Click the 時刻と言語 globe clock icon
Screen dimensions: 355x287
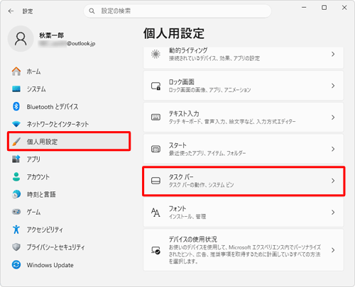(16, 194)
